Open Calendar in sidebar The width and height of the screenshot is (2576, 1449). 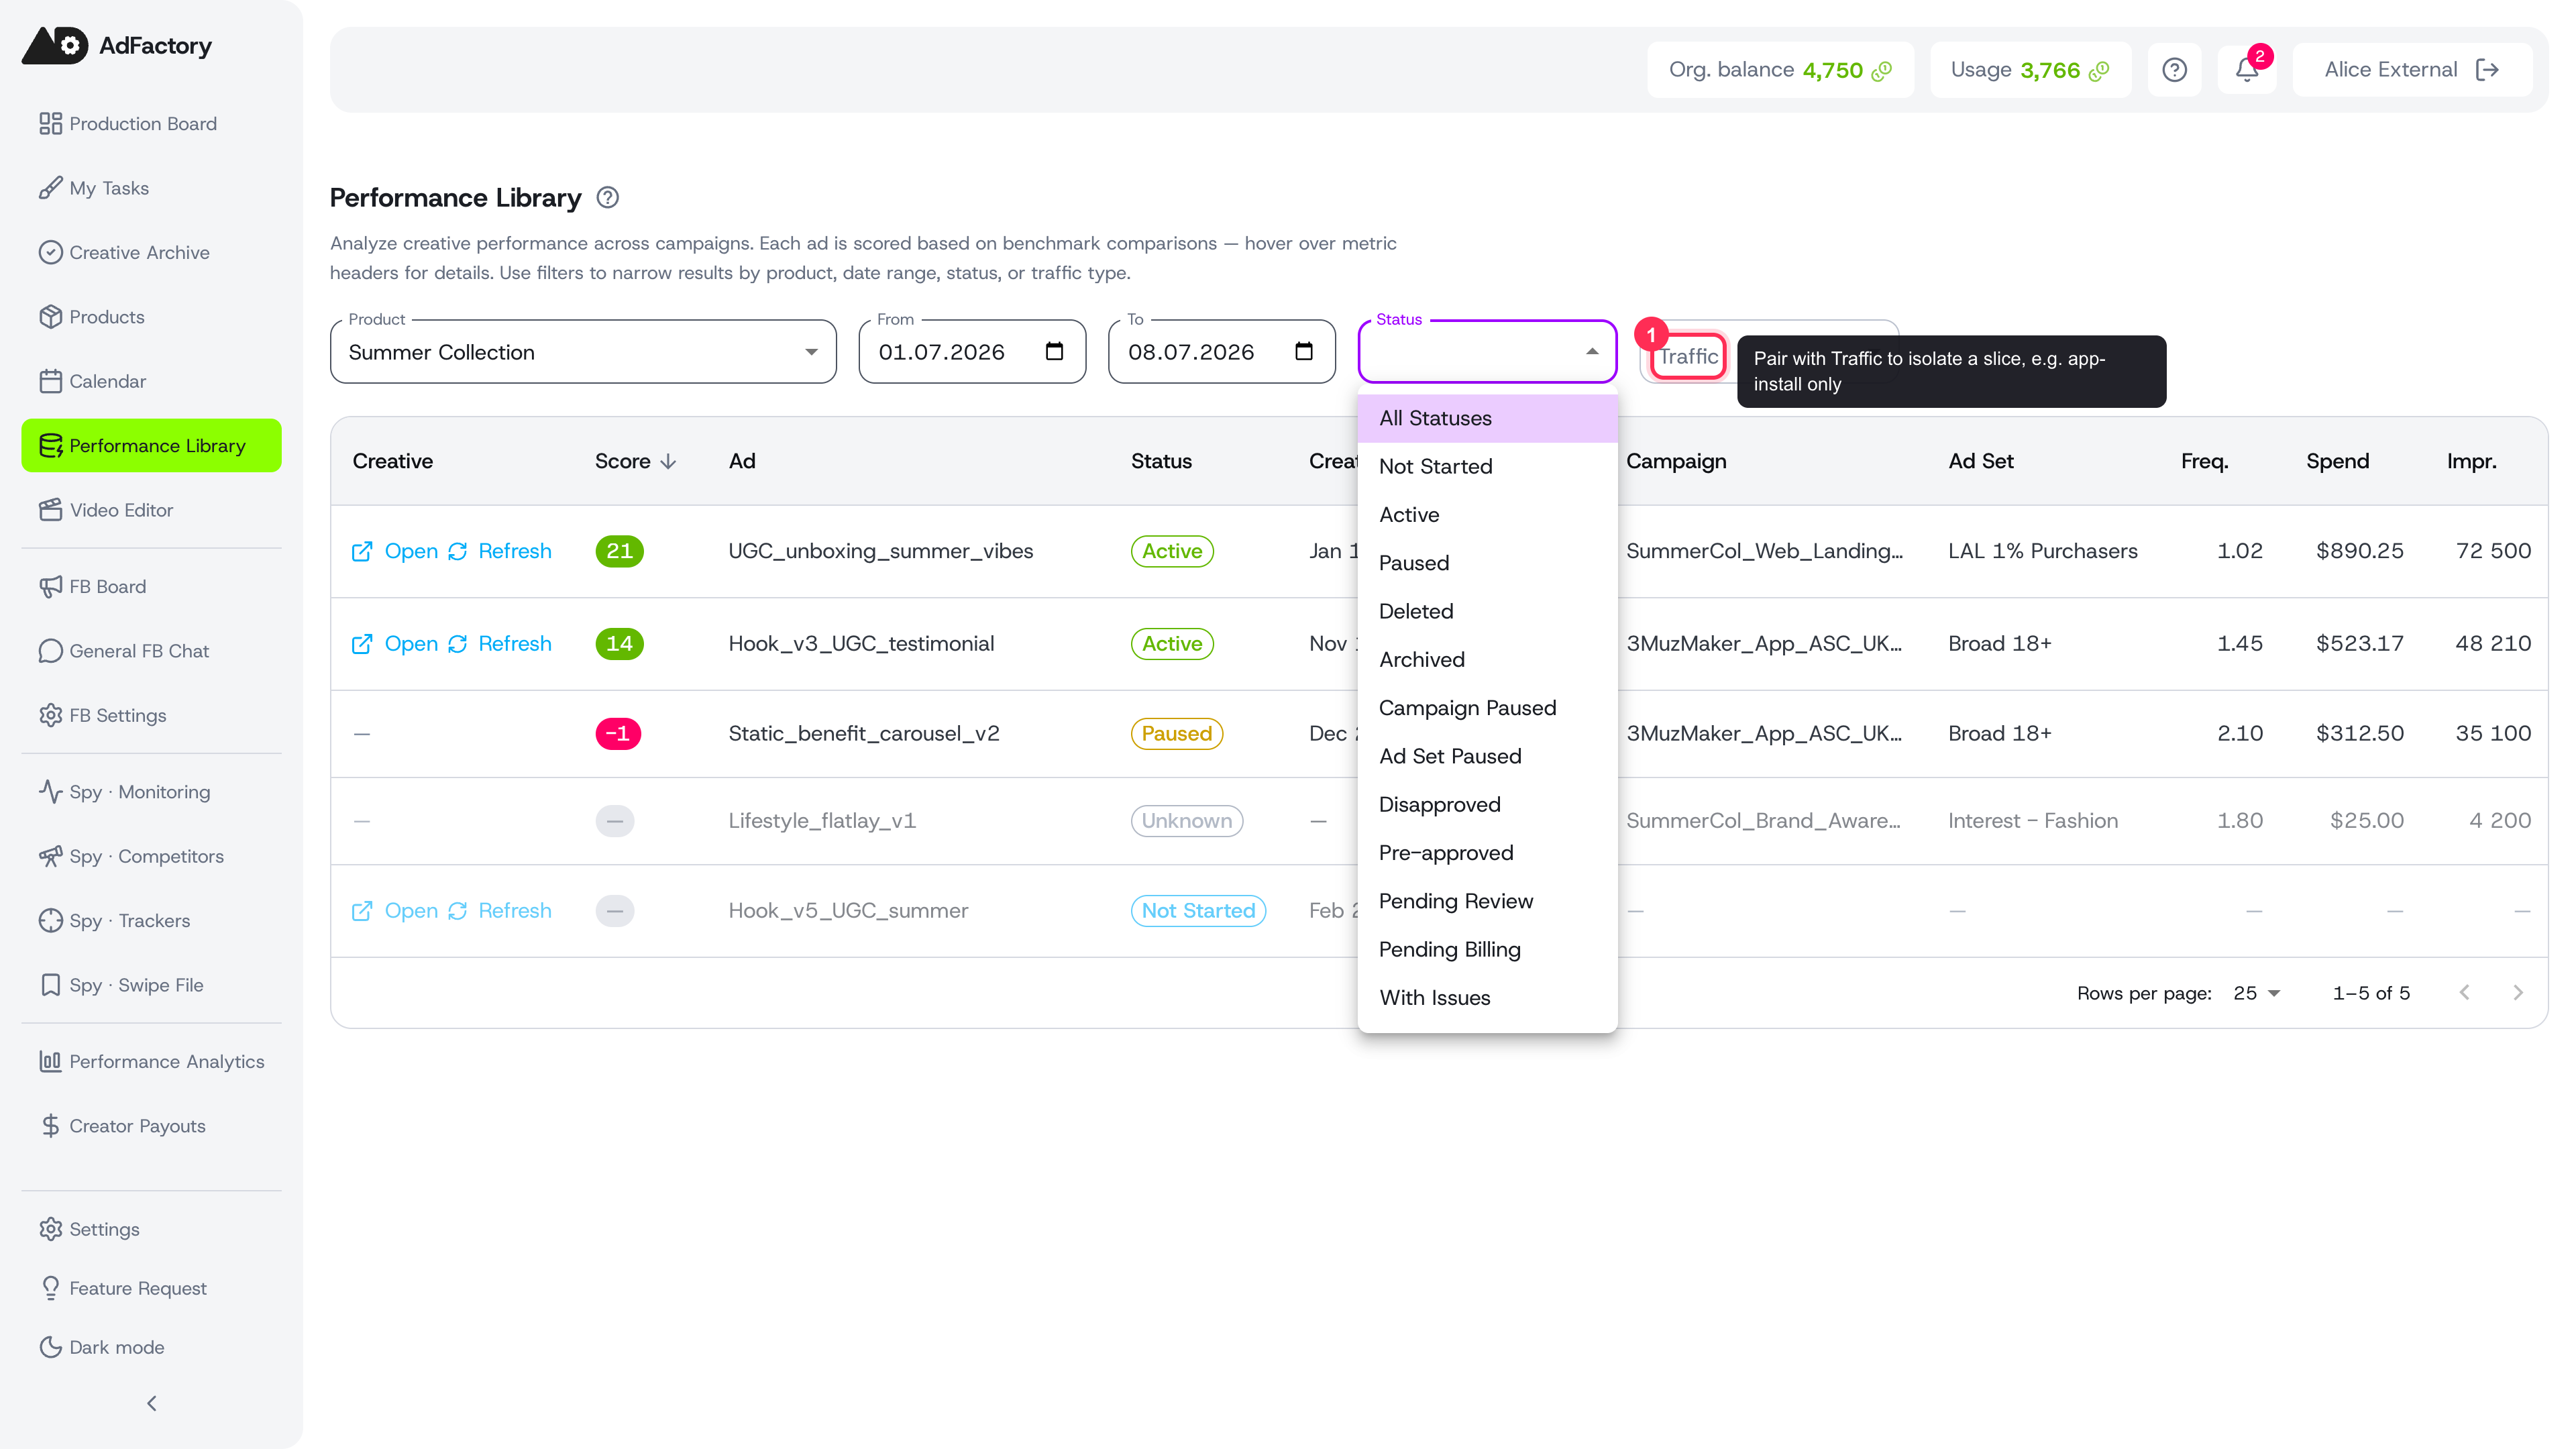pos(151,381)
